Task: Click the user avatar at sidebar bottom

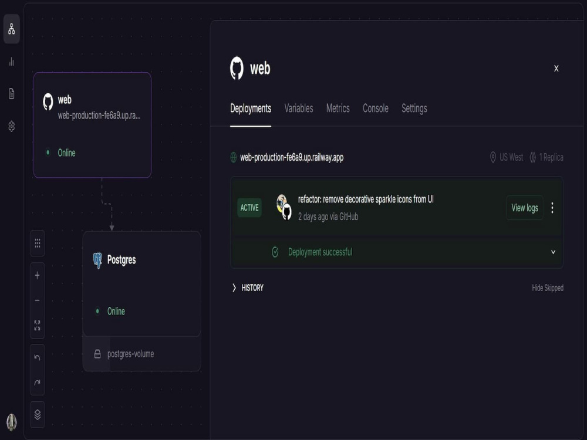Action: coord(12,422)
